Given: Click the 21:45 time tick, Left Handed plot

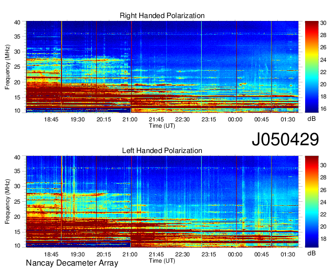Looking at the screenshot, I should pyautogui.click(x=156, y=254).
